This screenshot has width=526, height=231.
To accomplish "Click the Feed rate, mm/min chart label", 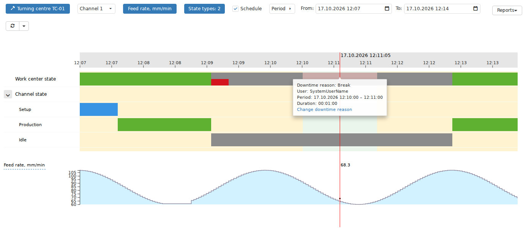I will (24, 165).
